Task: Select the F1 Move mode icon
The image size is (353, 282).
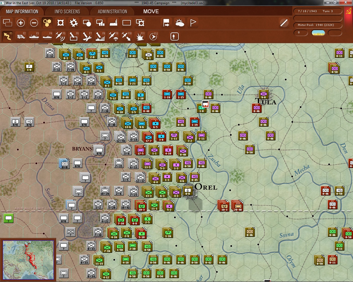Action: pyautogui.click(x=7, y=36)
